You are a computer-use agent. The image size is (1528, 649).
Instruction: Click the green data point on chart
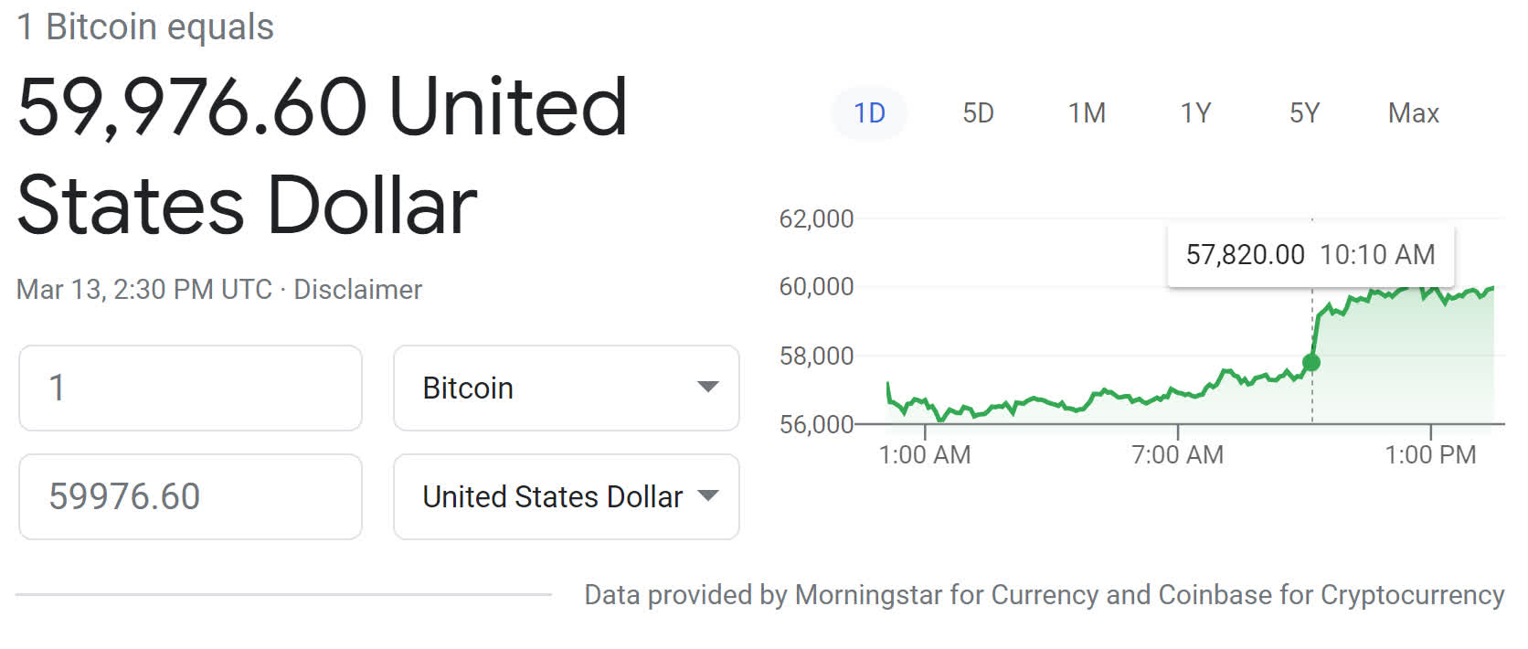pyautogui.click(x=1311, y=363)
